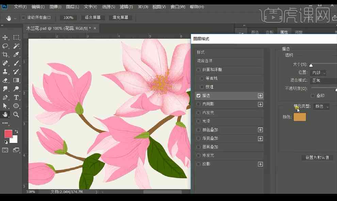This screenshot has height=201, width=337.
Task: Select the Ellipse shape tool
Action: (x=16, y=106)
